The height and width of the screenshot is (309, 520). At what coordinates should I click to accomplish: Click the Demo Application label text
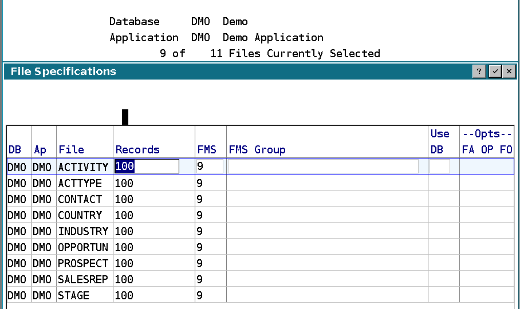(x=273, y=38)
